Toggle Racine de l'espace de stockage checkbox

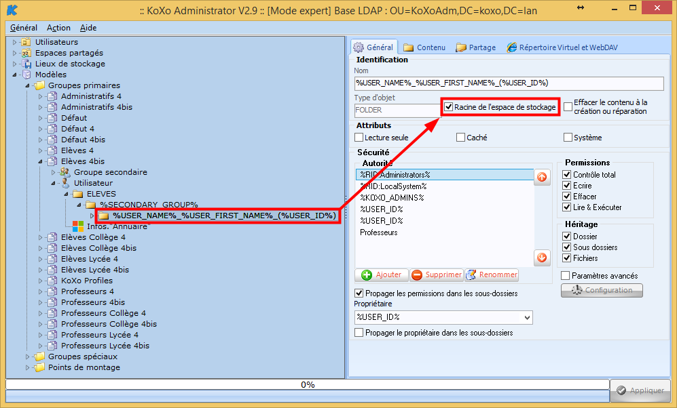449,107
